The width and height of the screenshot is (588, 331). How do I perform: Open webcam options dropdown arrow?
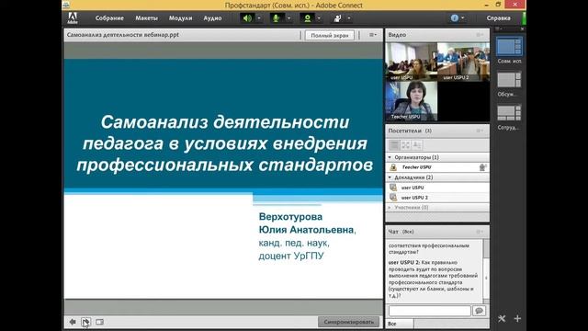(x=319, y=18)
